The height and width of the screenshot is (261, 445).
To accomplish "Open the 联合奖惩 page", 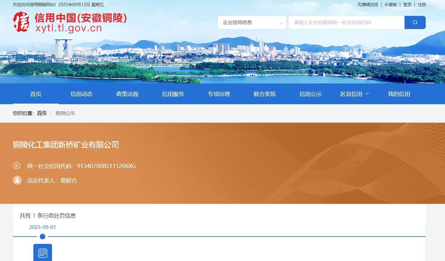I will [264, 94].
